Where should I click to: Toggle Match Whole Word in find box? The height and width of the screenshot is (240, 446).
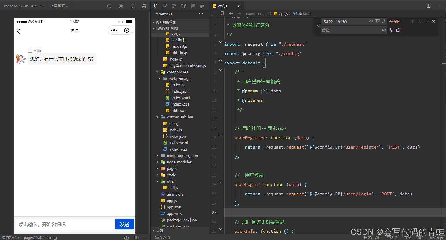(x=377, y=21)
